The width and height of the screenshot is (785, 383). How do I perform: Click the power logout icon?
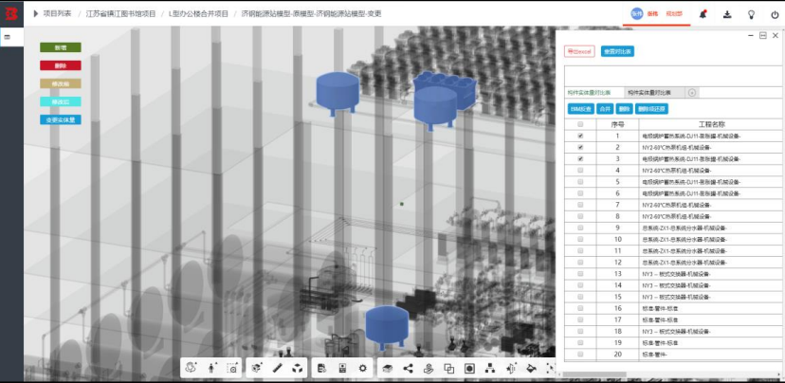point(775,14)
